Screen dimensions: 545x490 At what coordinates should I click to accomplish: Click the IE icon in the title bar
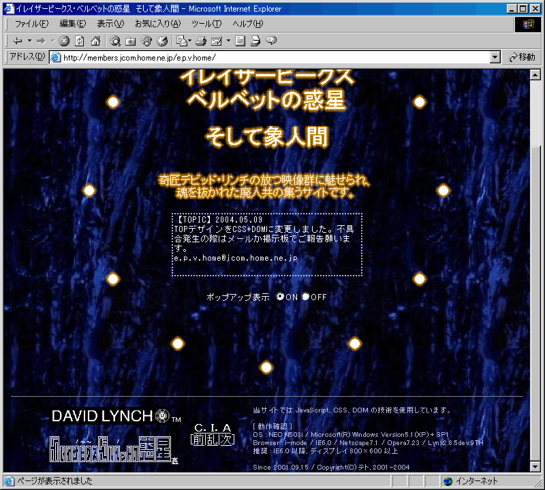tap(9, 9)
